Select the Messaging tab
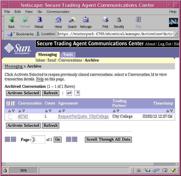The width and height of the screenshot is (181, 176). [47, 54]
